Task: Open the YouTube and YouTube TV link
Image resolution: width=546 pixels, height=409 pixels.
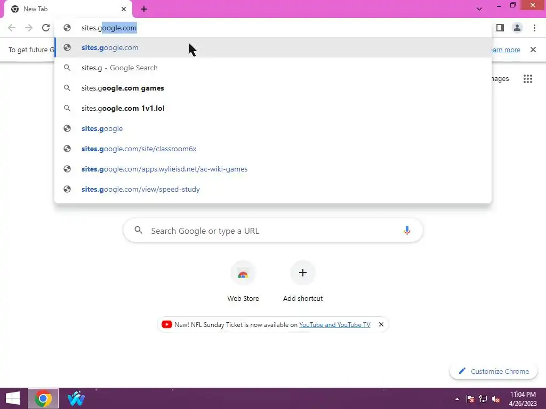Action: (335, 325)
